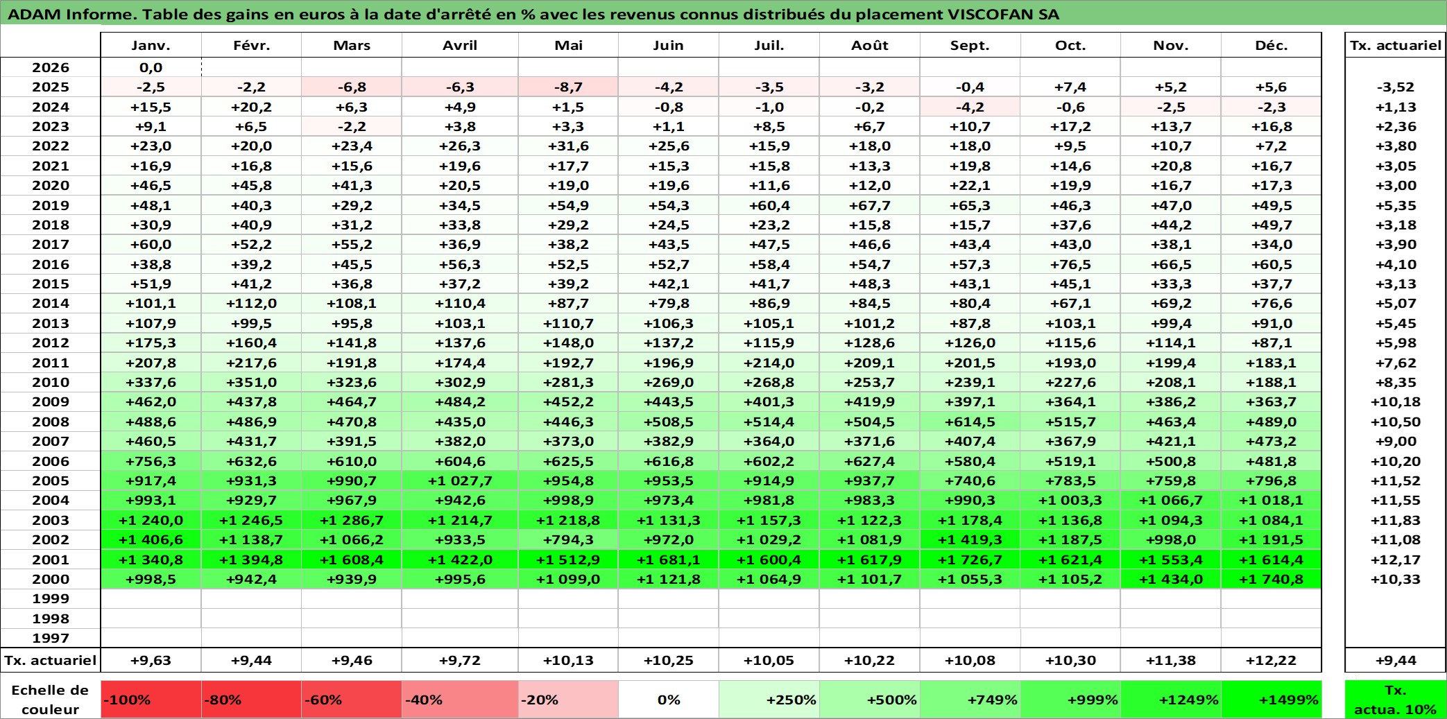This screenshot has width=1447, height=719.
Task: Click the 1997 row label
Action: pyautogui.click(x=51, y=638)
